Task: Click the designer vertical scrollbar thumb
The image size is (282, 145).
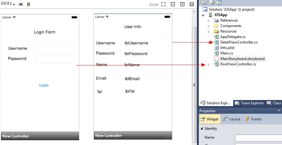Action: pyautogui.click(x=194, y=85)
